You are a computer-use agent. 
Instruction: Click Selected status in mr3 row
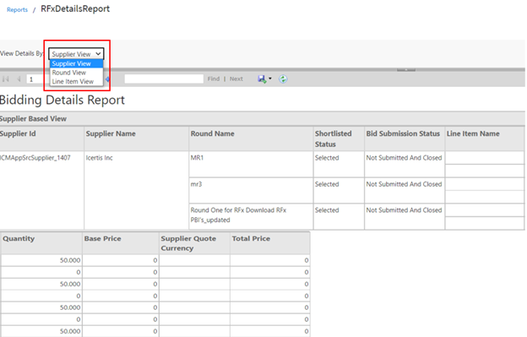pos(339,191)
